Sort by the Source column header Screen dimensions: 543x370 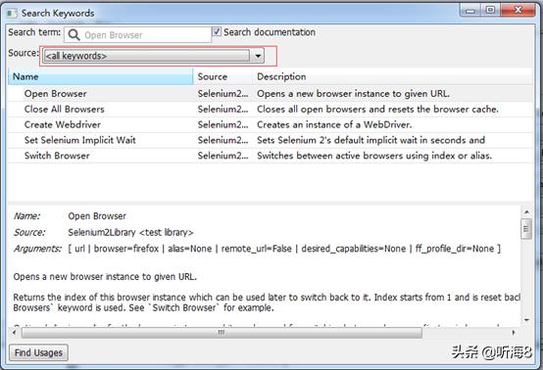223,76
